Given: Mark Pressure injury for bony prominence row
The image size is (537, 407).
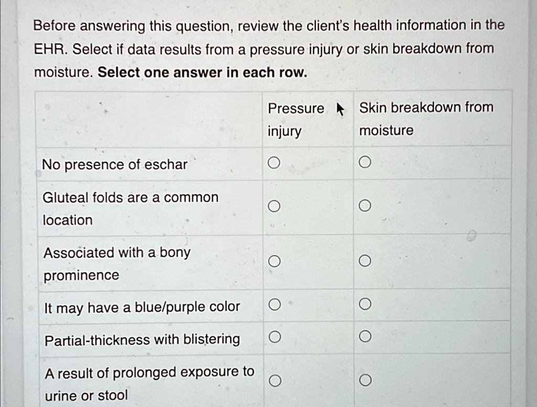Looking at the screenshot, I should point(274,261).
